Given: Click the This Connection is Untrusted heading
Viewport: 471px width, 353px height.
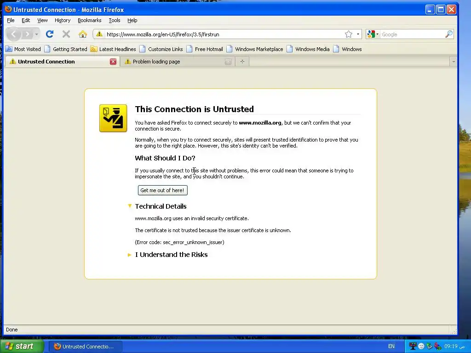Looking at the screenshot, I should coord(195,109).
